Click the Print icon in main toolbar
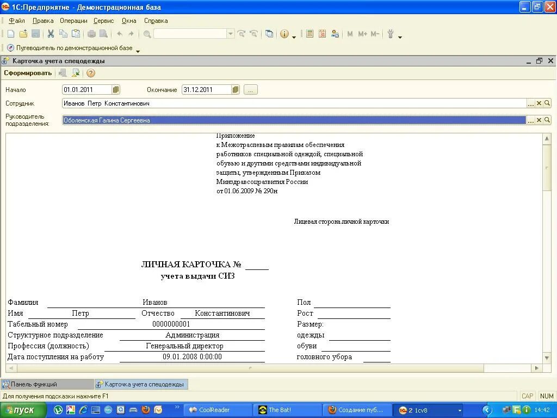This screenshot has width=557, height=418. coord(91,34)
